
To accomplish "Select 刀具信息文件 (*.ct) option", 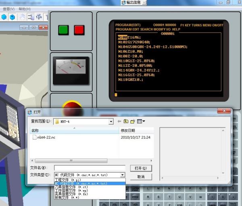I will click(71, 187).
